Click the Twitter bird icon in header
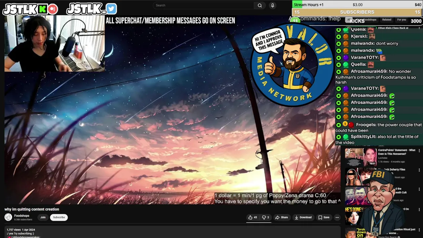 click(111, 9)
